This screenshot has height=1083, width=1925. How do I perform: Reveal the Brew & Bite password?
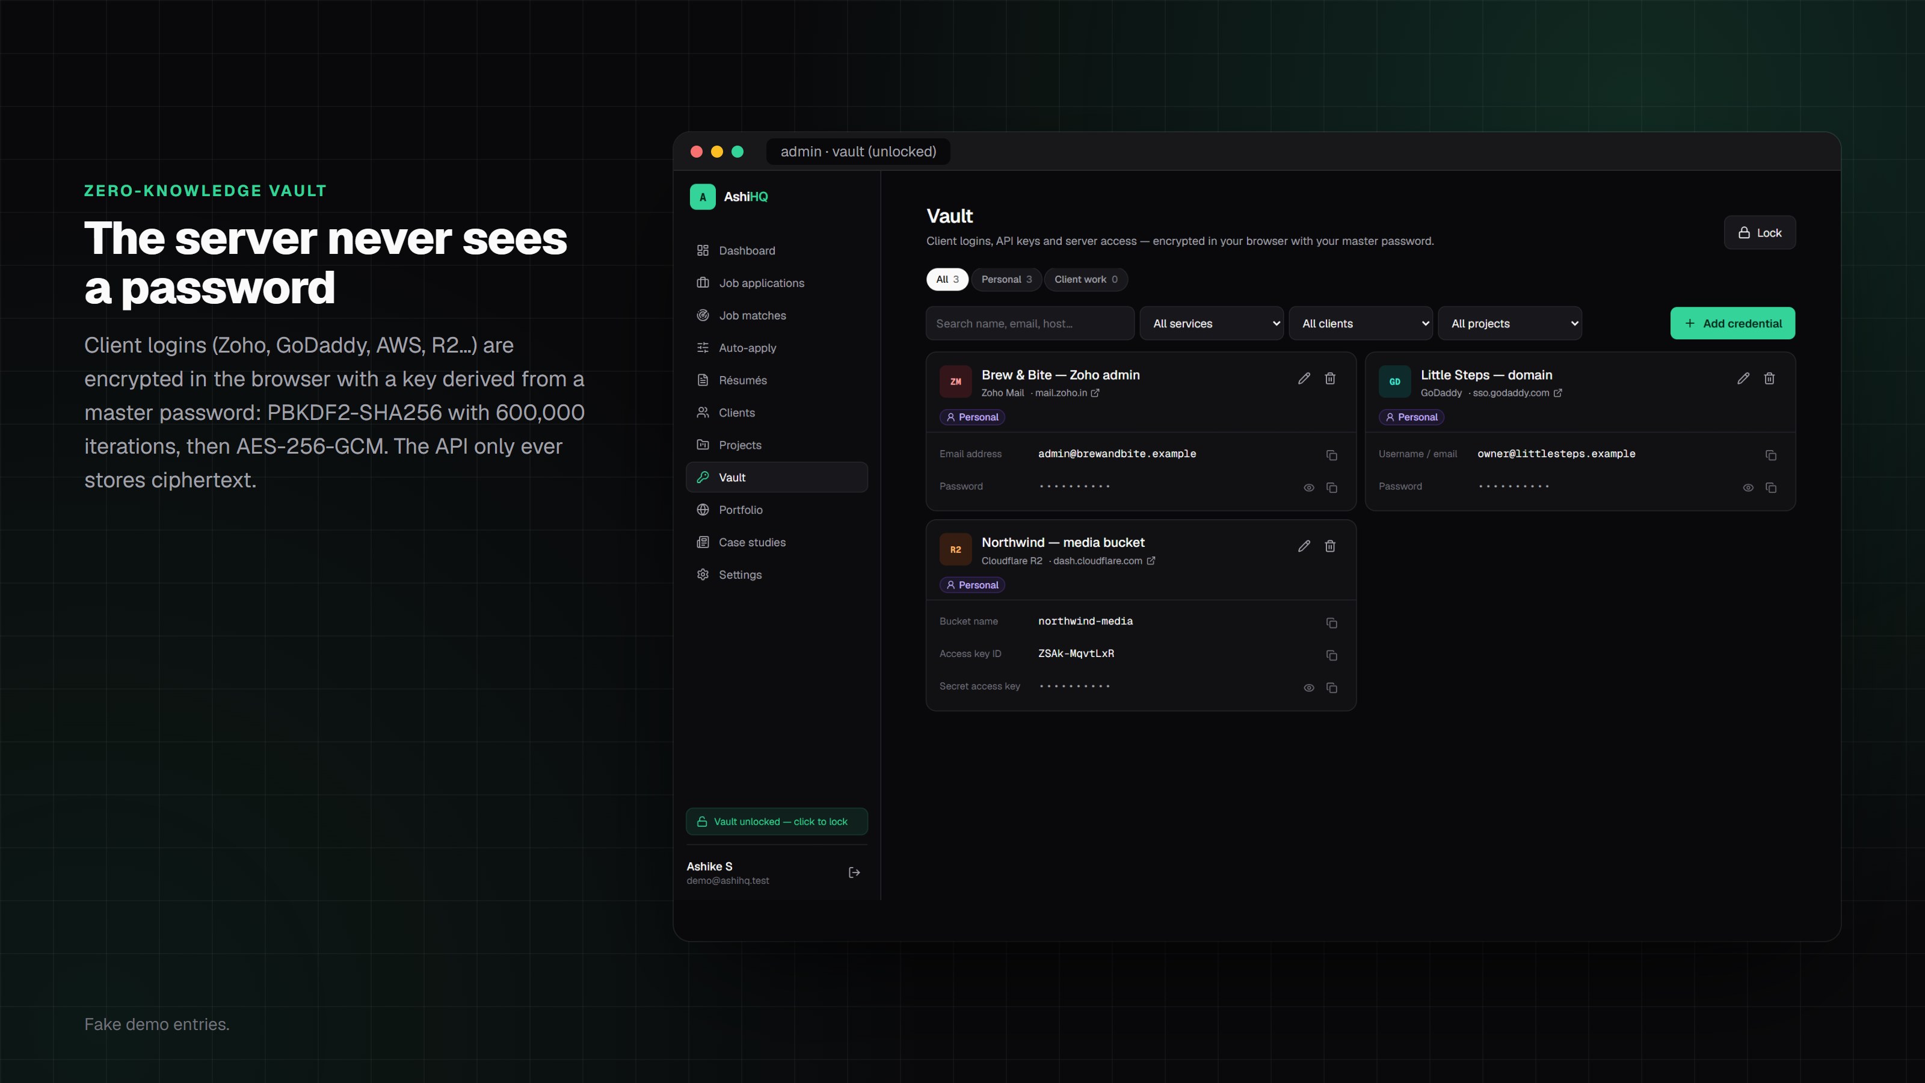point(1308,488)
